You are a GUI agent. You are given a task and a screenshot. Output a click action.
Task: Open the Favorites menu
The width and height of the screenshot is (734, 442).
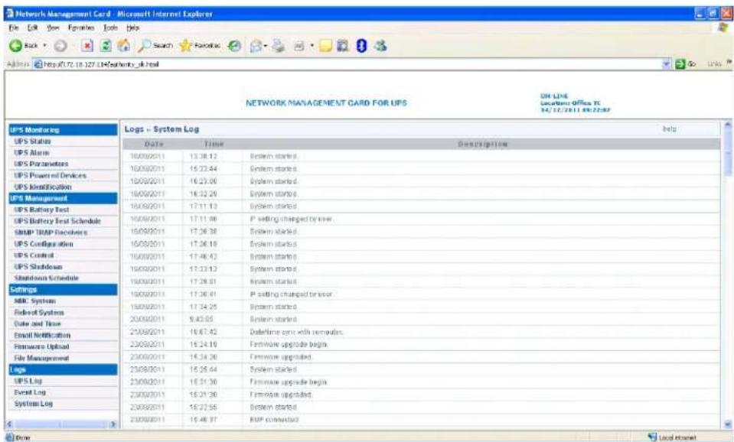[81, 28]
